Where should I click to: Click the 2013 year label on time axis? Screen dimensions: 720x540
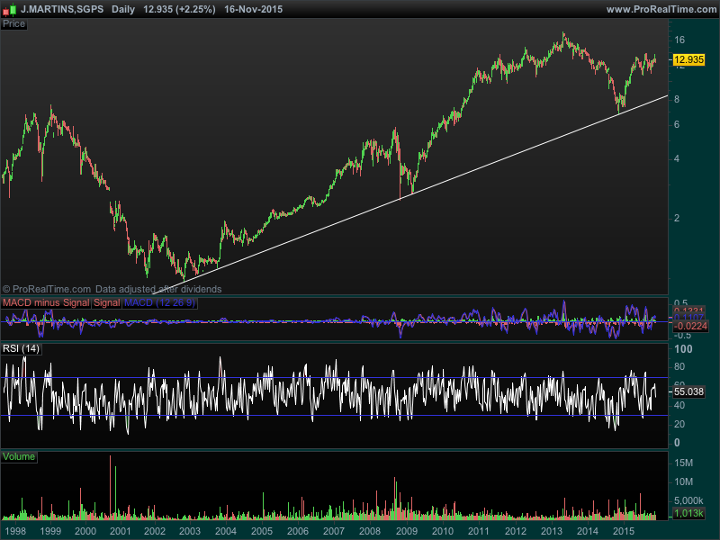[x=552, y=531]
